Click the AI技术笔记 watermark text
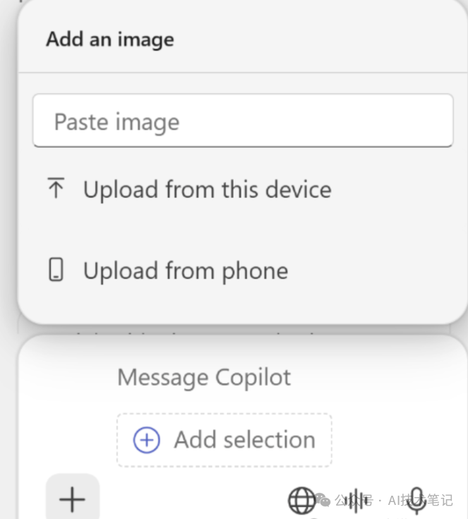468x519 pixels. (x=420, y=500)
